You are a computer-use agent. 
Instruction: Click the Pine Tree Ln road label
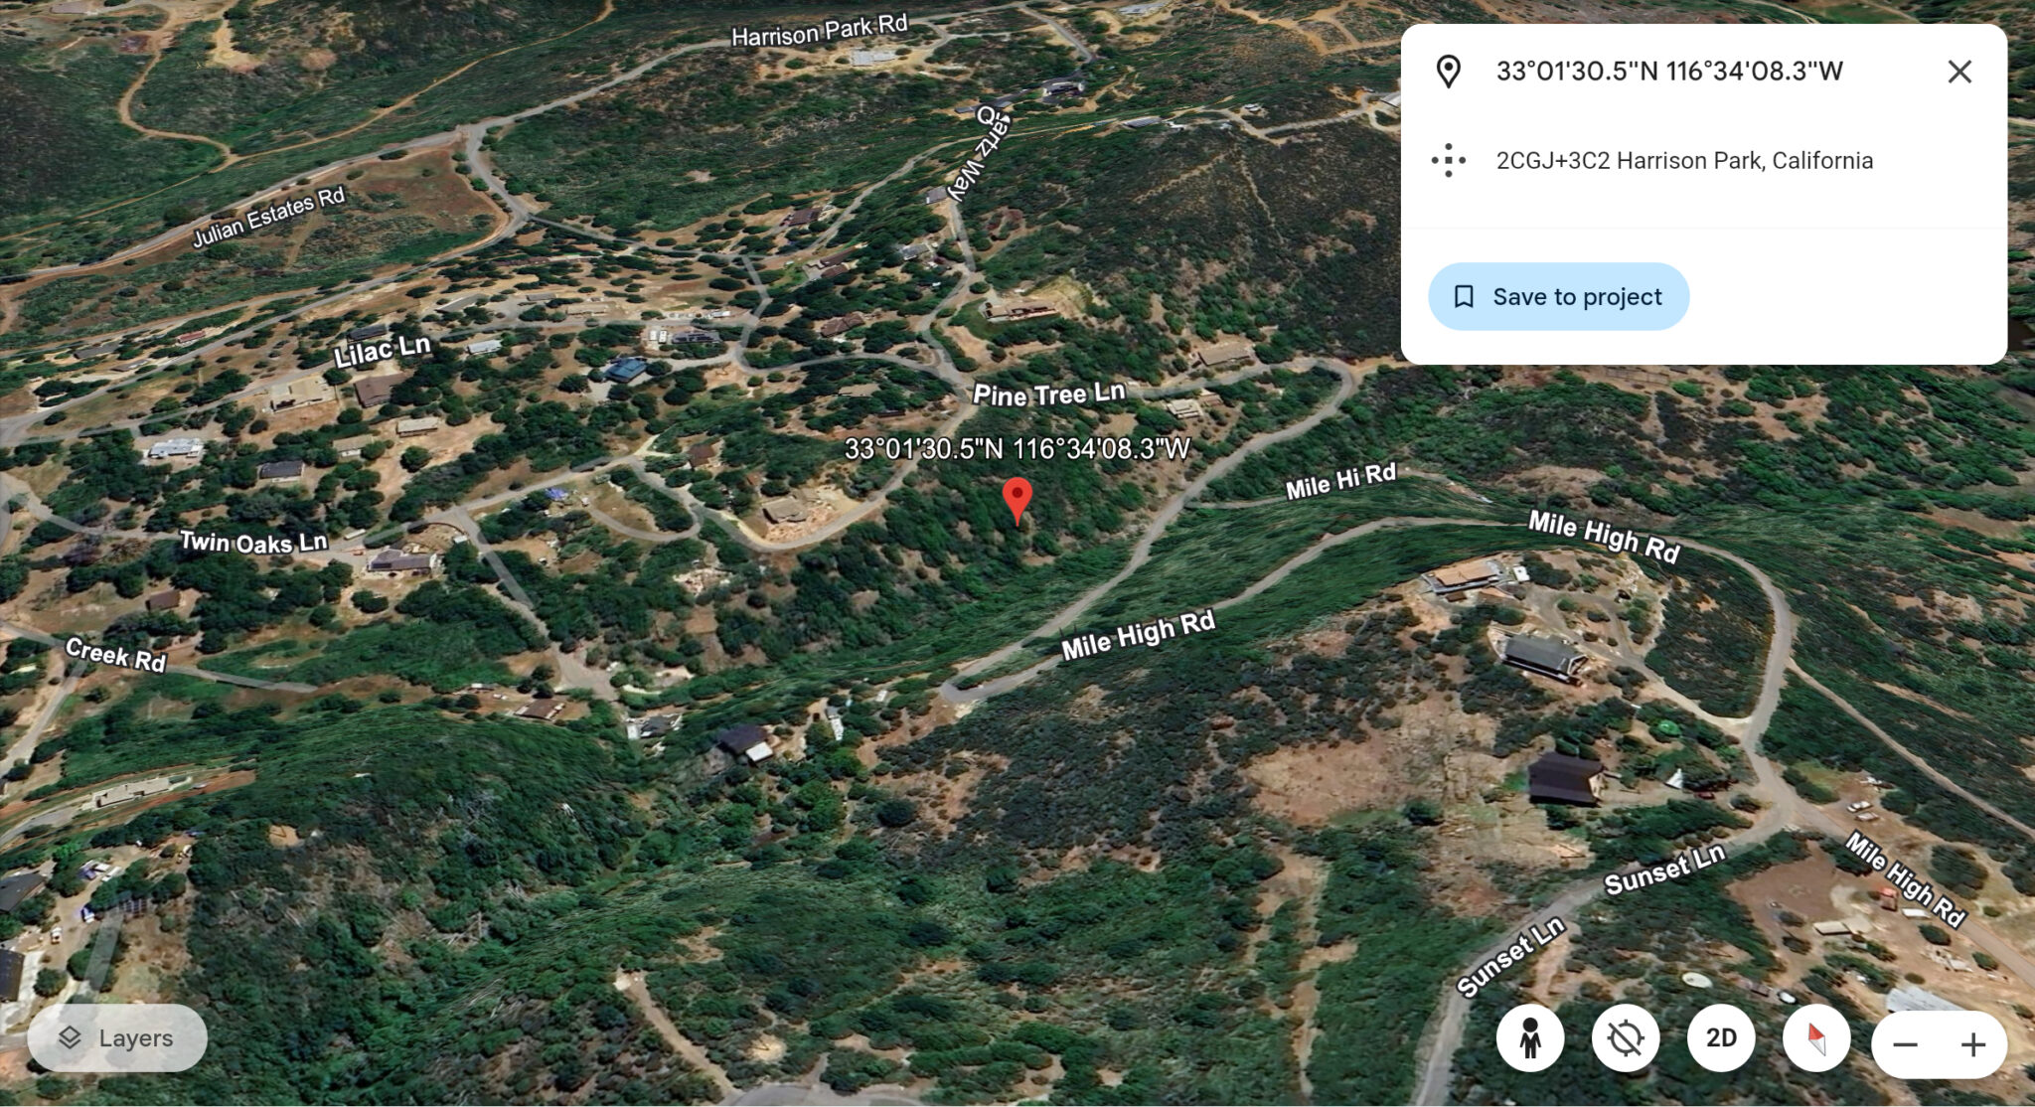tap(1049, 395)
